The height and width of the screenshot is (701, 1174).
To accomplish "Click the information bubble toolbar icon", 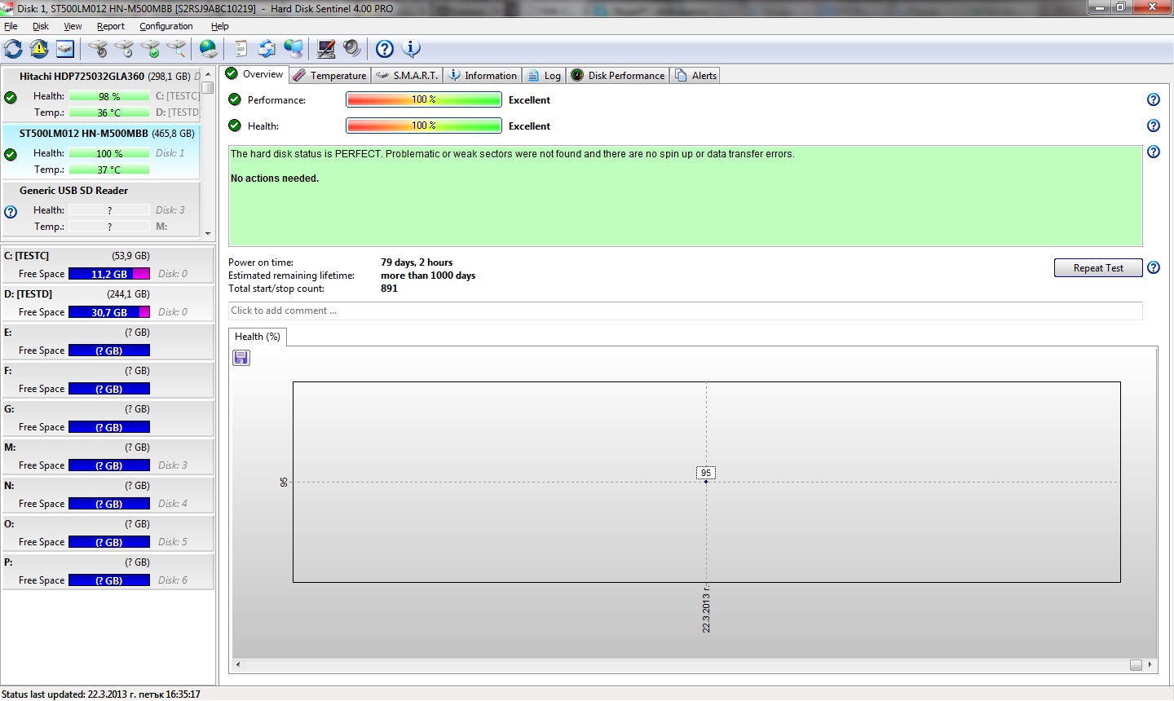I will [412, 49].
